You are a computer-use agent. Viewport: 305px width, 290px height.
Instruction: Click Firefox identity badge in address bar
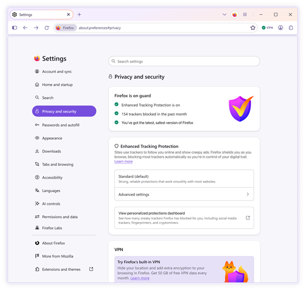tap(66, 28)
